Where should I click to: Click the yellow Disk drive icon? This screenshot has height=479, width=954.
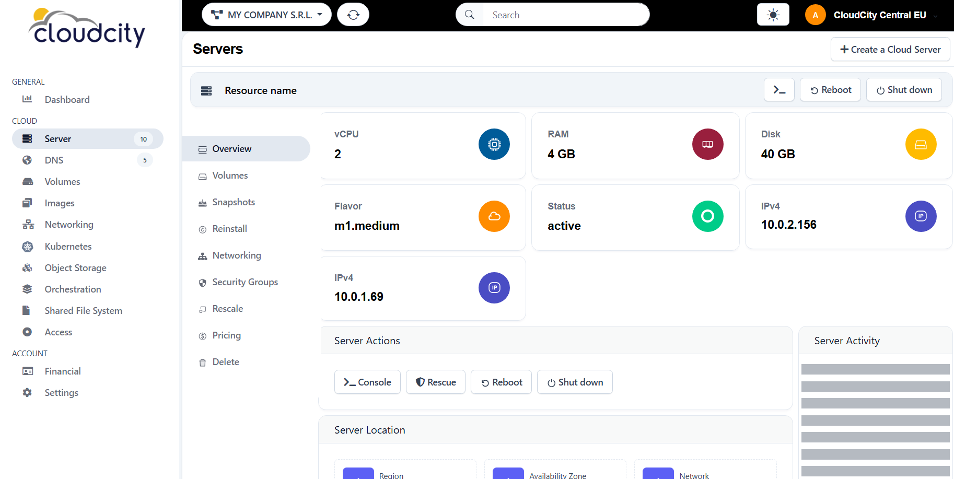point(921,144)
